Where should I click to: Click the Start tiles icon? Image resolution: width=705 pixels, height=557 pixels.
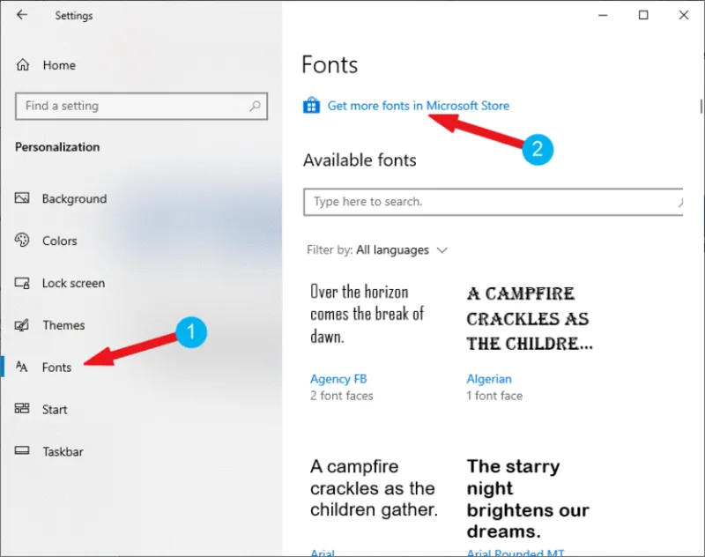[x=22, y=408]
